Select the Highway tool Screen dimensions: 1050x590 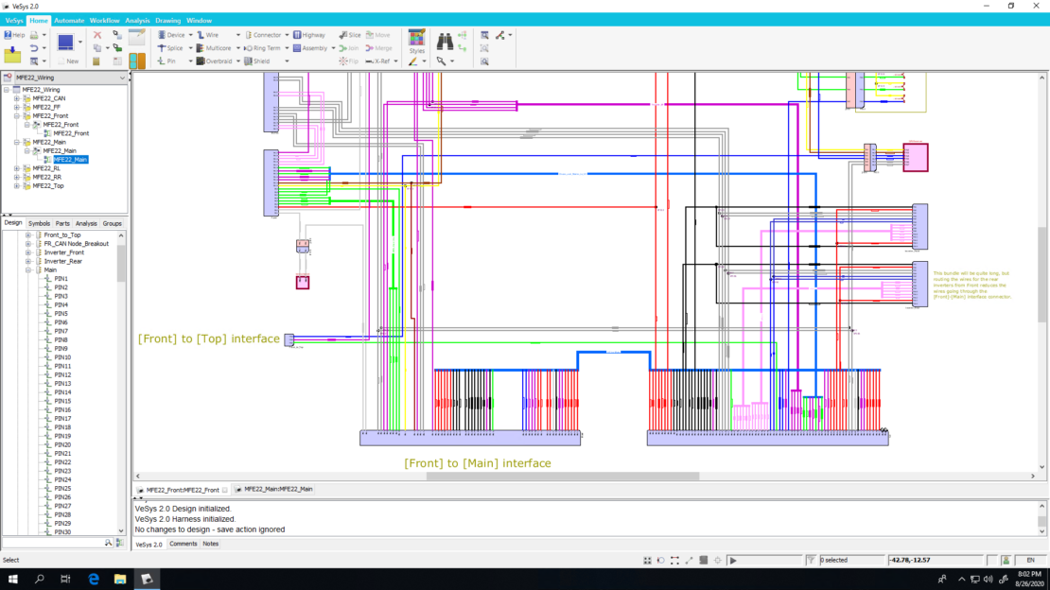pos(309,35)
